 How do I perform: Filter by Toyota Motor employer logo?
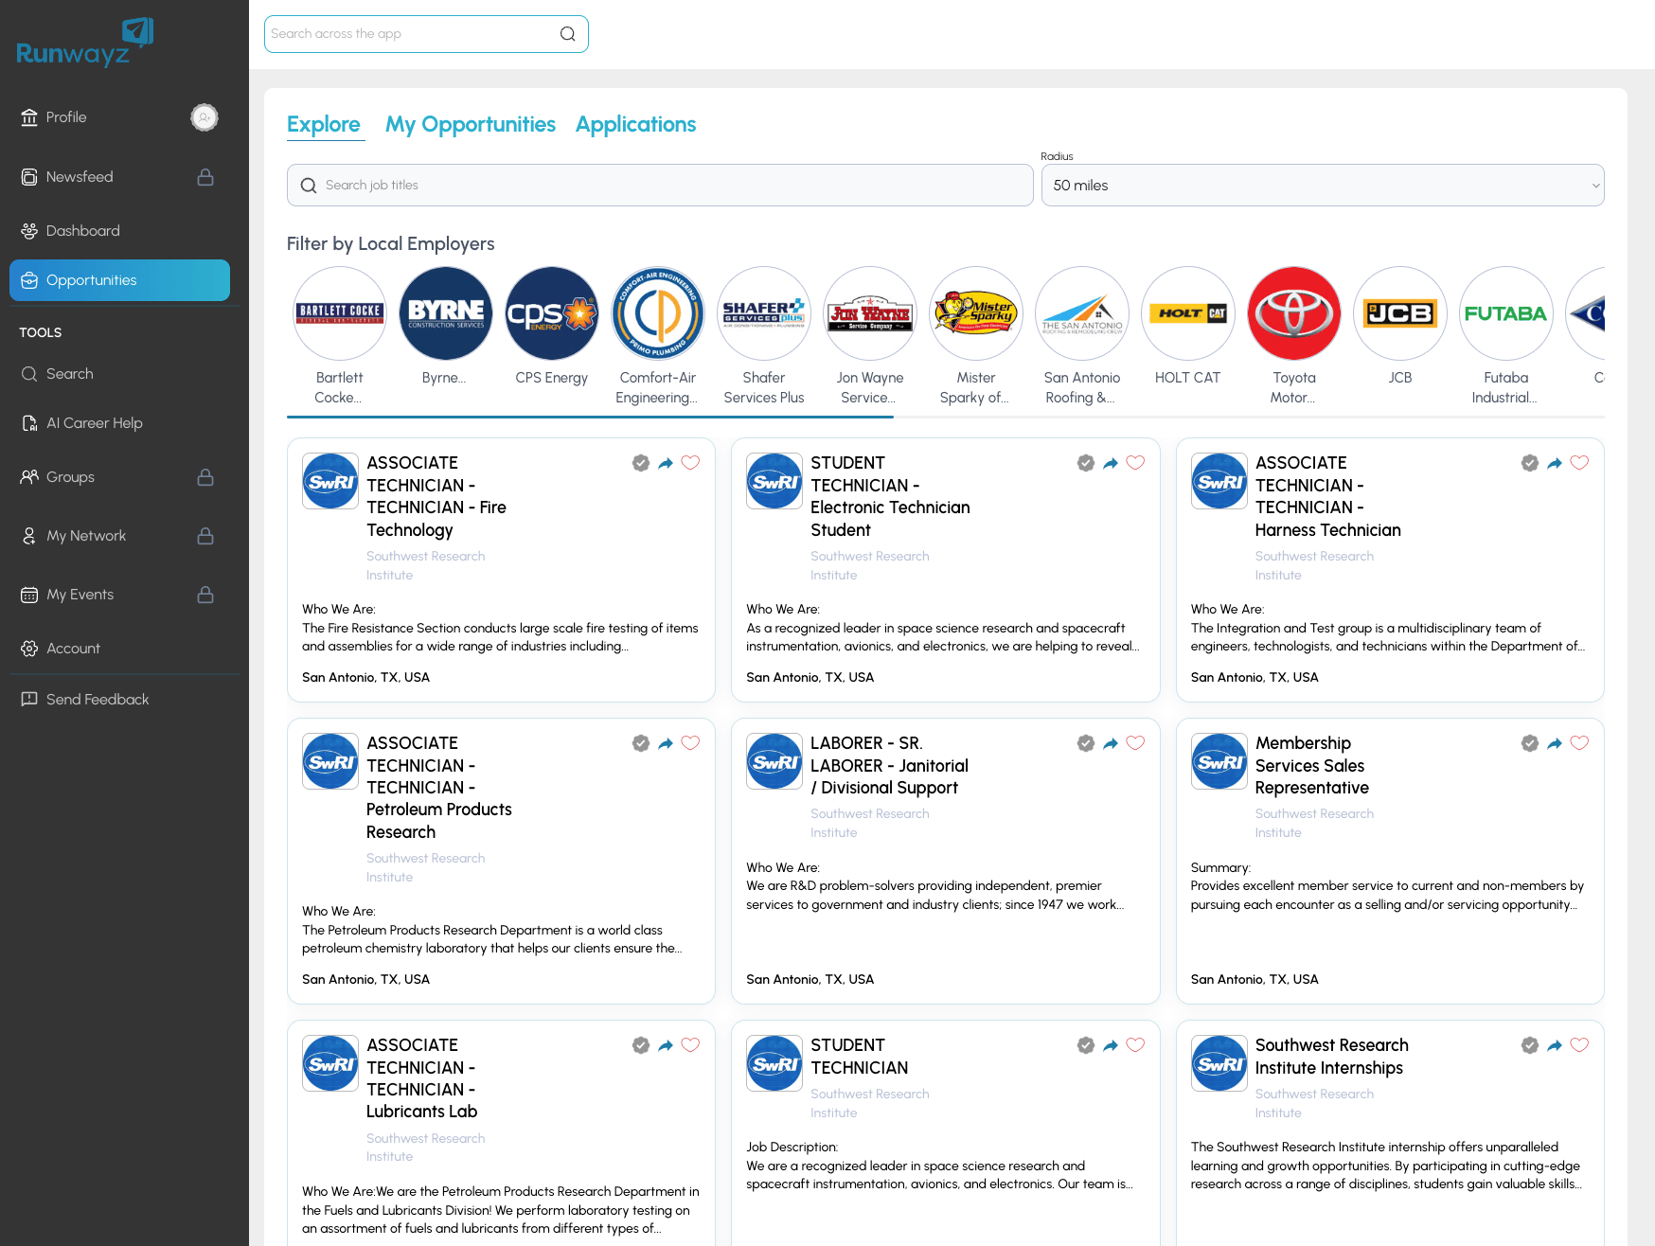tap(1293, 313)
